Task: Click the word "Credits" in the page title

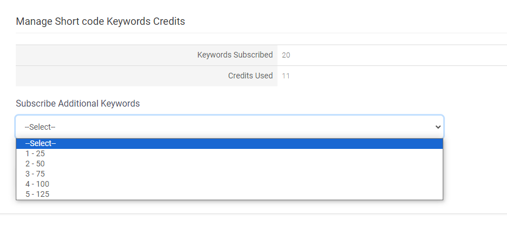Action: click(x=169, y=21)
